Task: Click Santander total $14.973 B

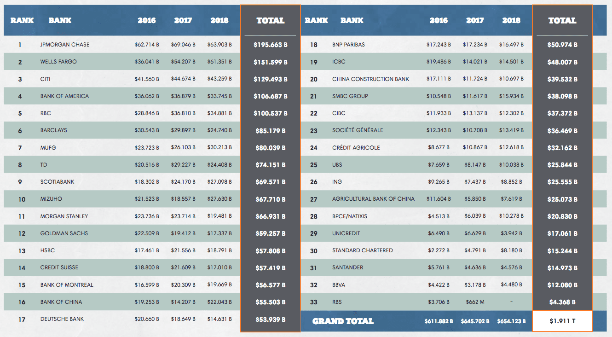Action: pos(562,268)
